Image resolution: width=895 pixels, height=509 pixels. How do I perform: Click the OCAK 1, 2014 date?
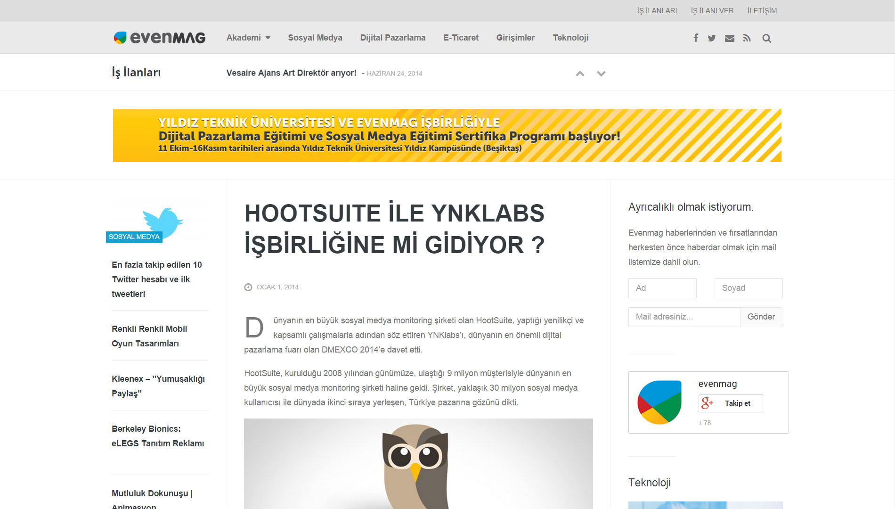(x=278, y=287)
